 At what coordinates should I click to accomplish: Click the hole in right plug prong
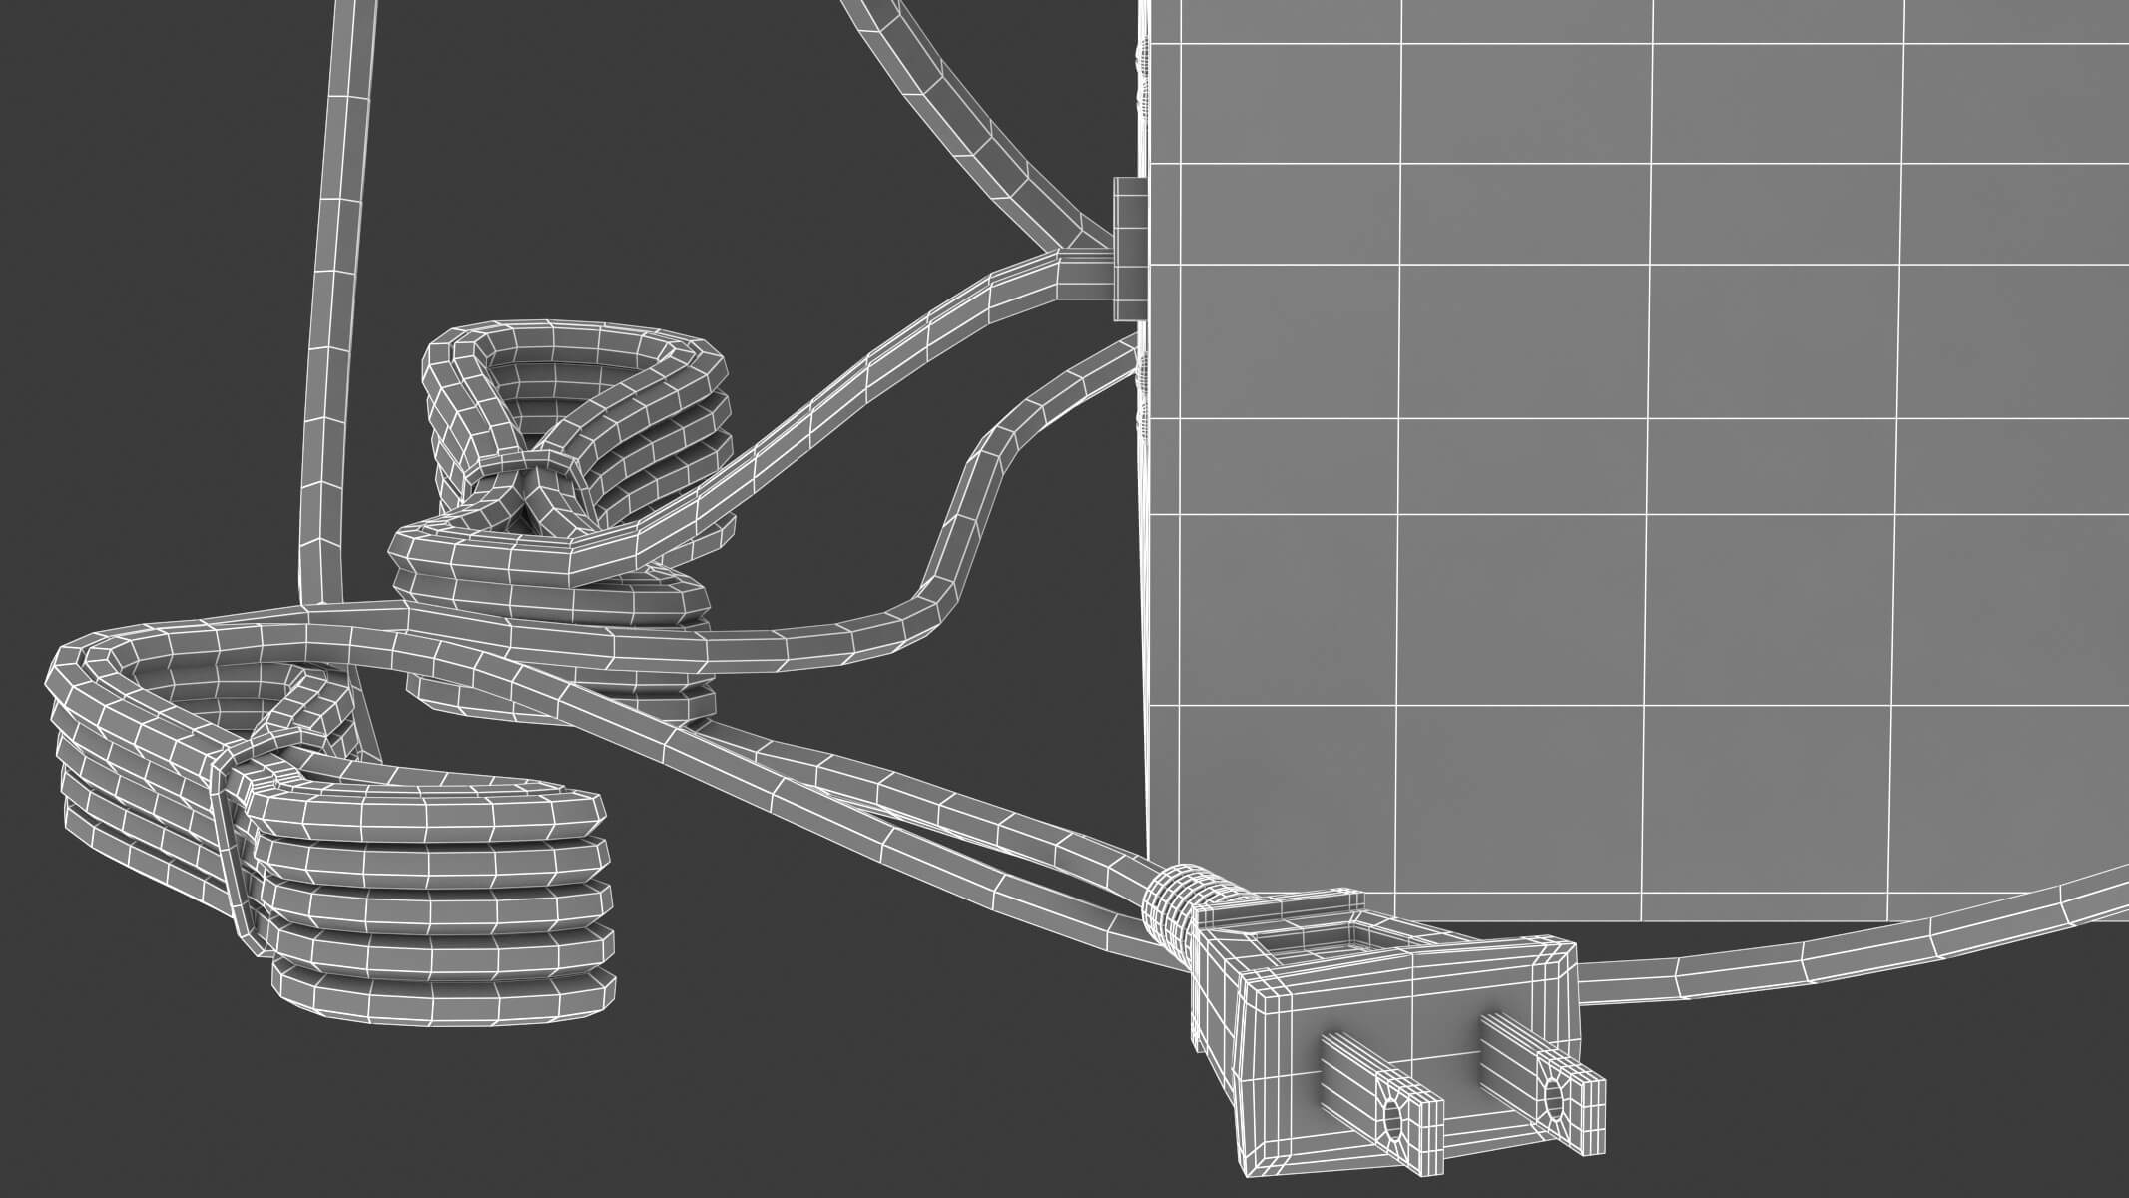1552,1098
